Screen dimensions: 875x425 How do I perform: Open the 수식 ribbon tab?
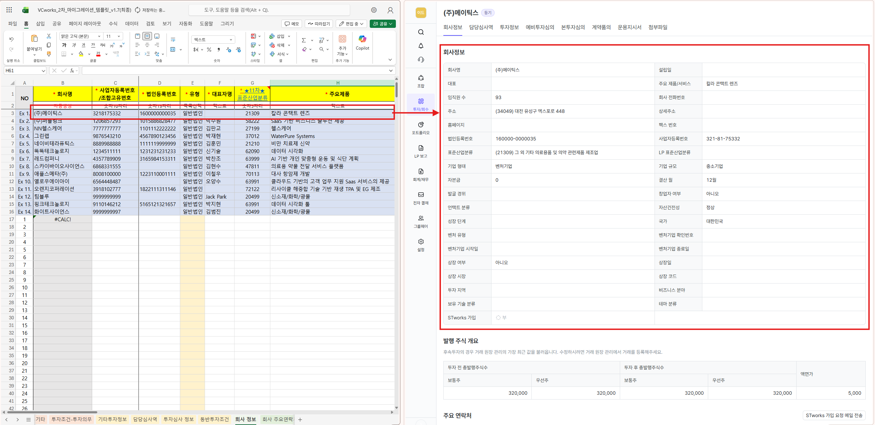coord(113,23)
